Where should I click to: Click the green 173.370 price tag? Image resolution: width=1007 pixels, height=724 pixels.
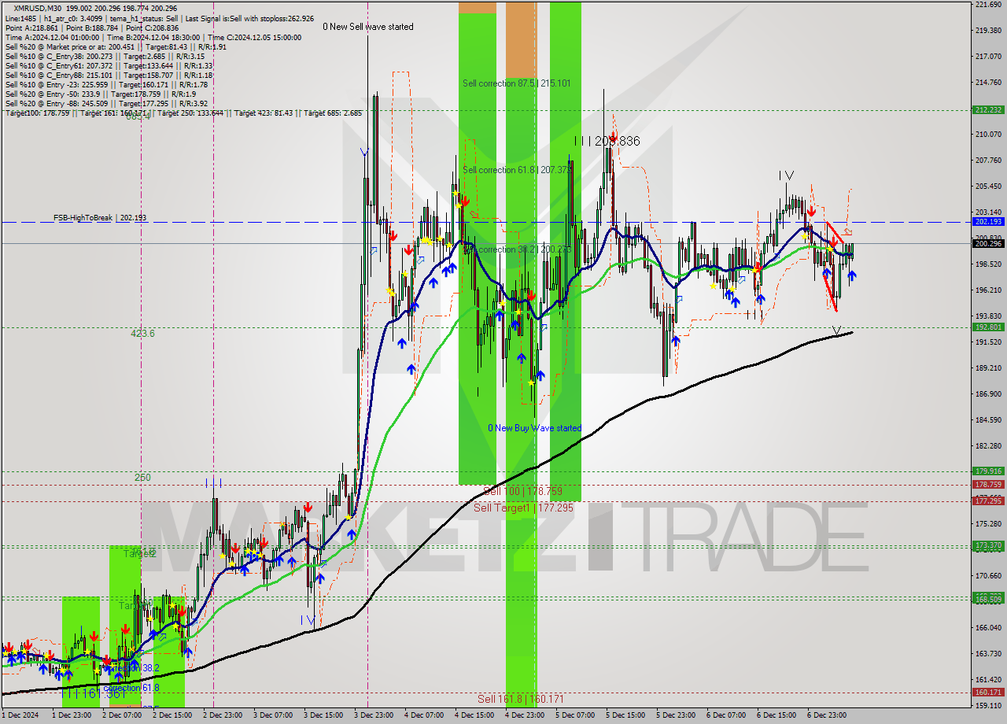pos(989,545)
